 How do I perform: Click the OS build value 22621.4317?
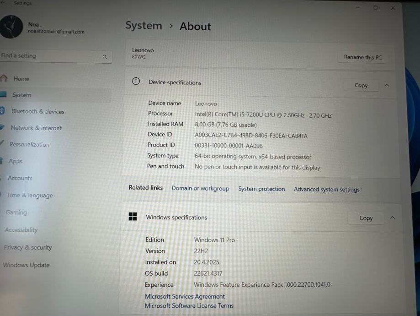[208, 273]
